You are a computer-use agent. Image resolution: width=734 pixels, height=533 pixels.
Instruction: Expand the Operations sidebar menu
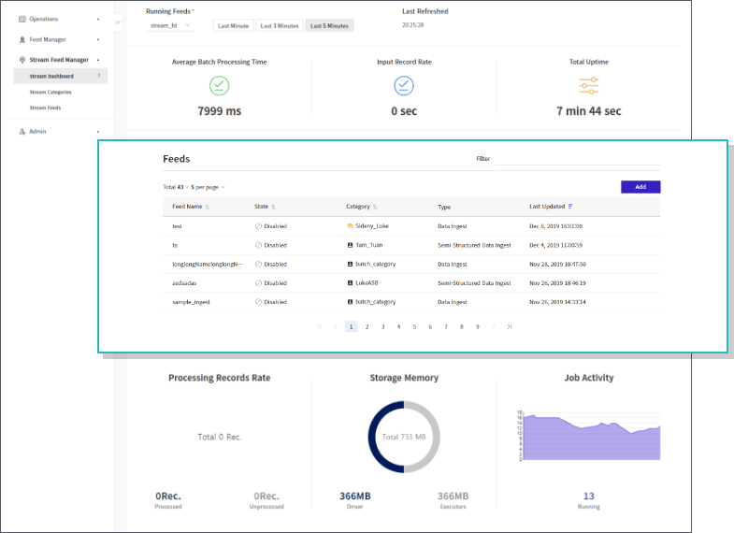(x=58, y=19)
